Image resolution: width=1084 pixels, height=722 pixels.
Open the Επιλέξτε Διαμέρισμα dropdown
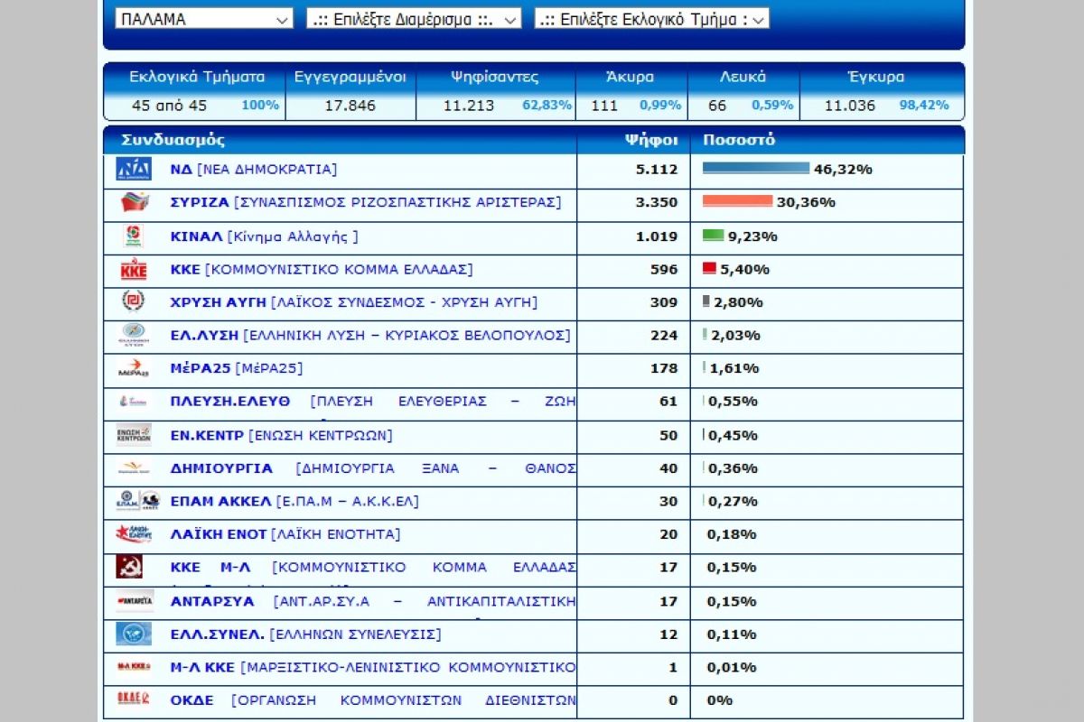415,18
